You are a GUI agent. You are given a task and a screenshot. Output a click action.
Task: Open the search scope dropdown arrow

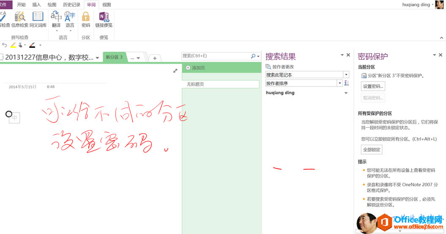pyautogui.click(x=258, y=56)
